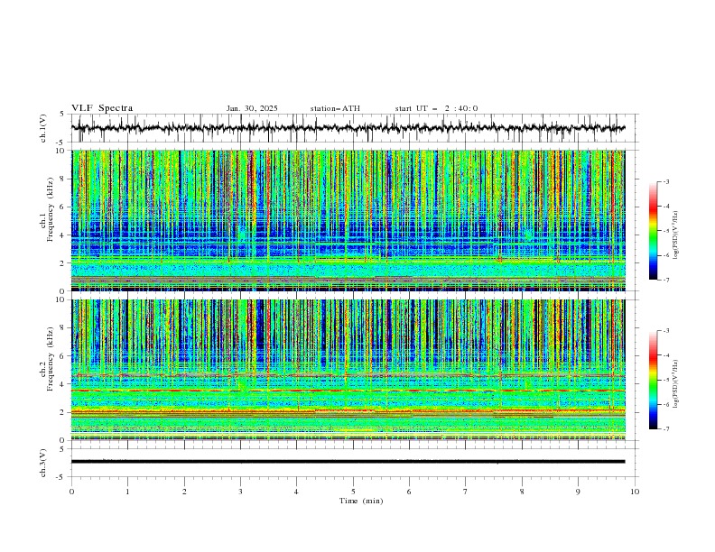715x552 pixels.
Task: Click the '-3' label on upper colorbar
Action: 665,181
